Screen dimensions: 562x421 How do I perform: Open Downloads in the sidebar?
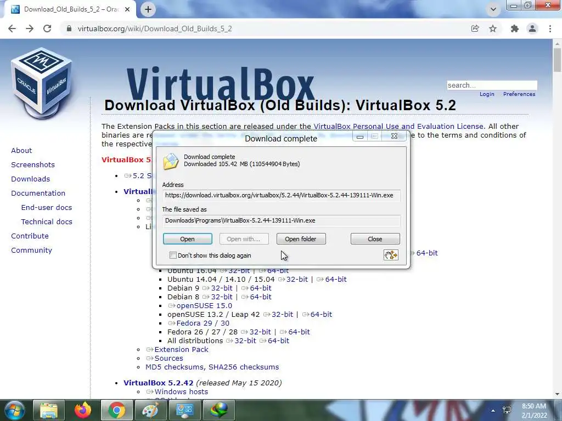click(31, 179)
